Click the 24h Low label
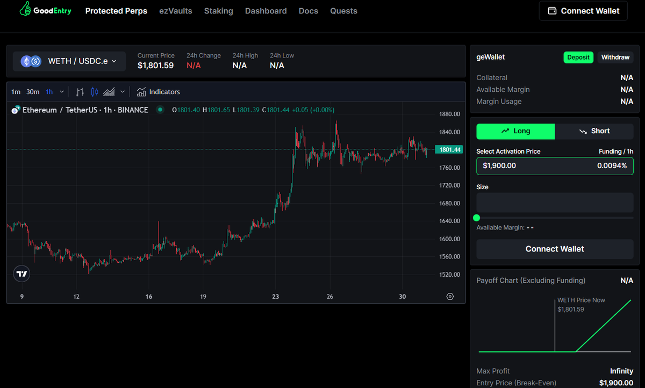The image size is (645, 388). [x=282, y=55]
